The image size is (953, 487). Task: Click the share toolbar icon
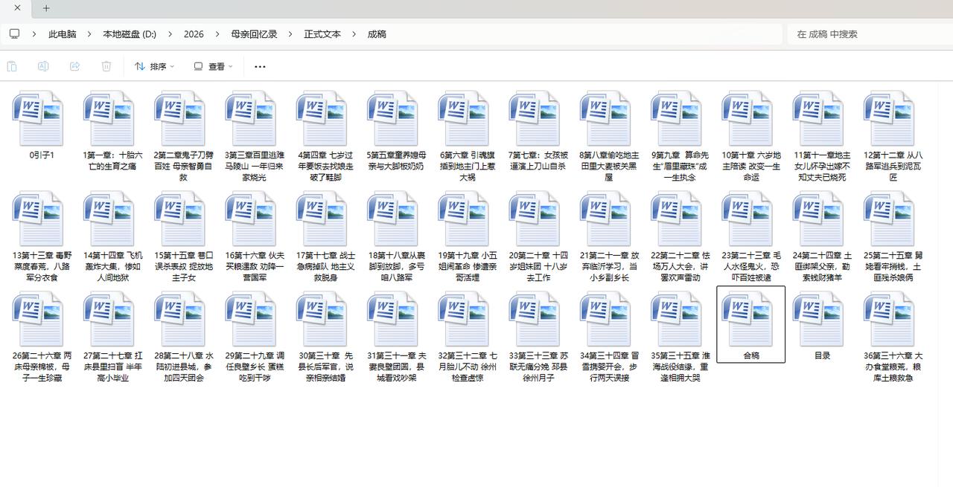pyautogui.click(x=74, y=66)
